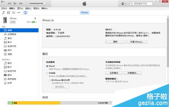Click the search playlist input field
The width and height of the screenshot is (169, 107).
(141, 4)
